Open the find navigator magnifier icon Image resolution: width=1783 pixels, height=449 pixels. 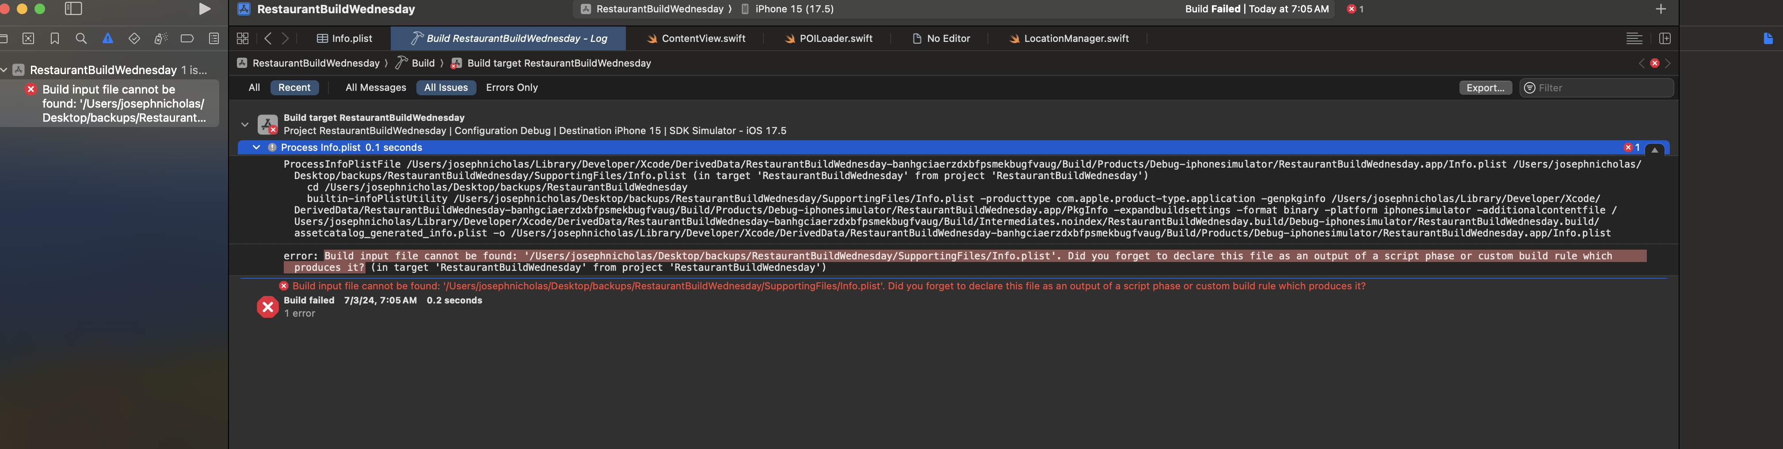pos(81,39)
